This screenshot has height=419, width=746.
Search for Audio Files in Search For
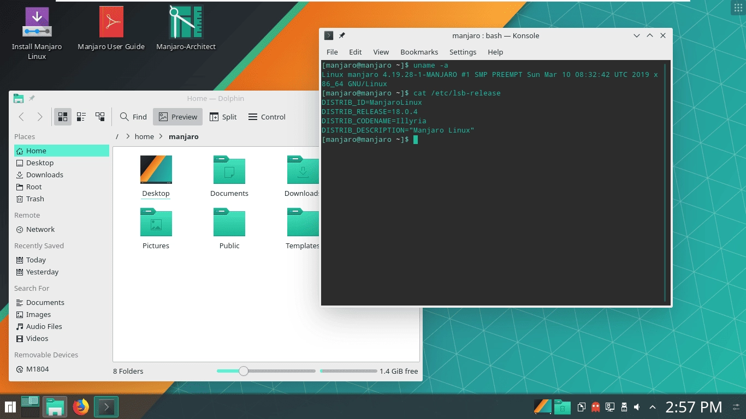(x=62, y=326)
